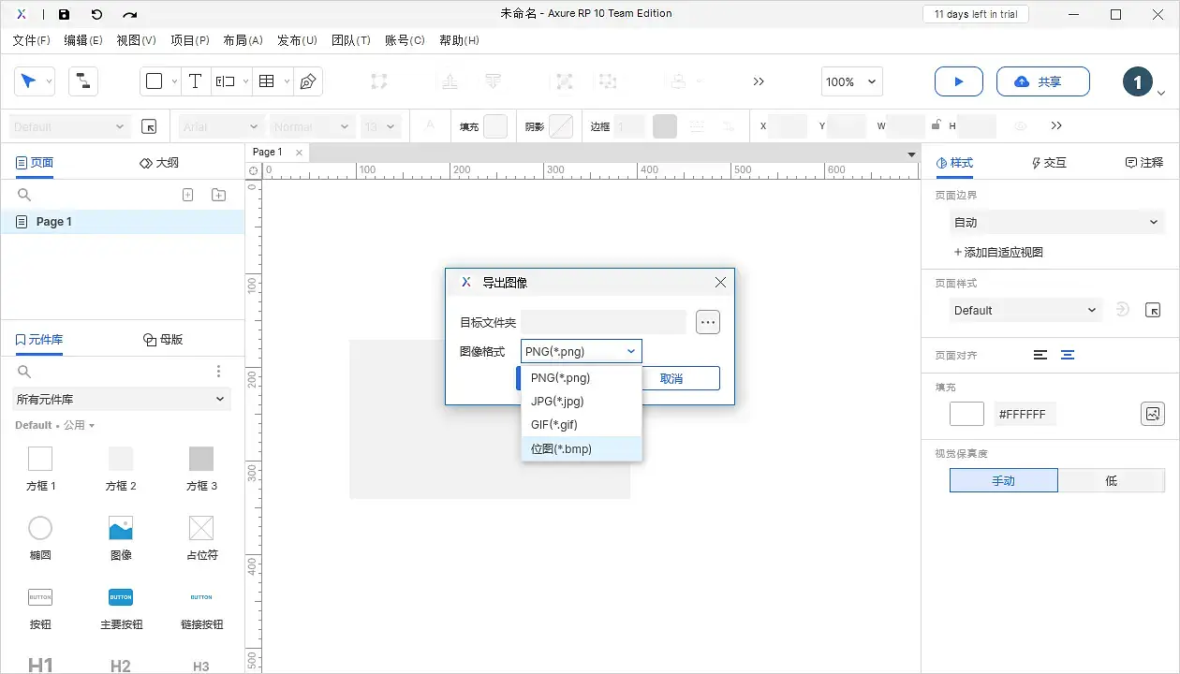
Task: Click the 目标文件夹 input field
Action: 603,321
